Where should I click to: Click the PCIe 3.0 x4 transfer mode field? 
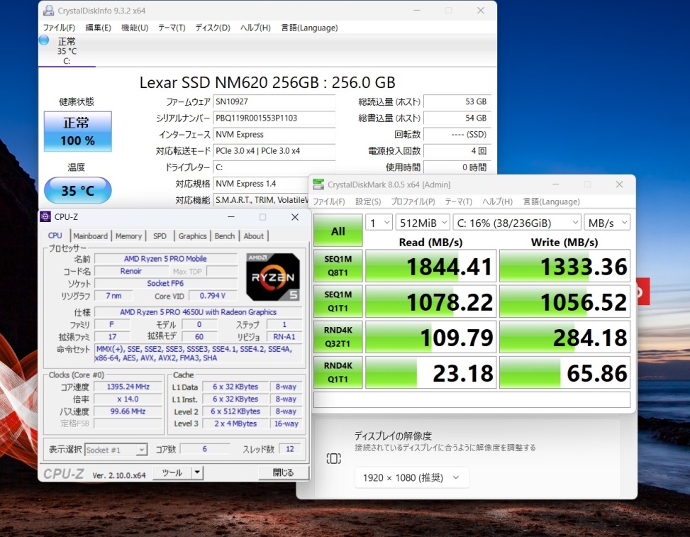tap(274, 151)
